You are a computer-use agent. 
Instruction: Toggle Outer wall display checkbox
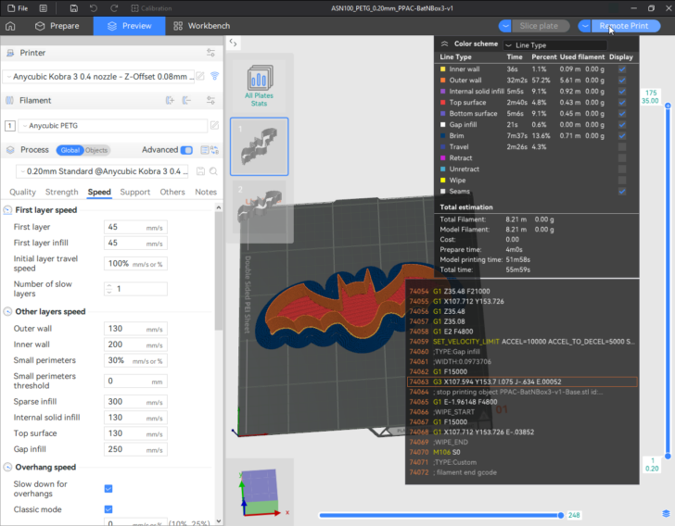[622, 80]
